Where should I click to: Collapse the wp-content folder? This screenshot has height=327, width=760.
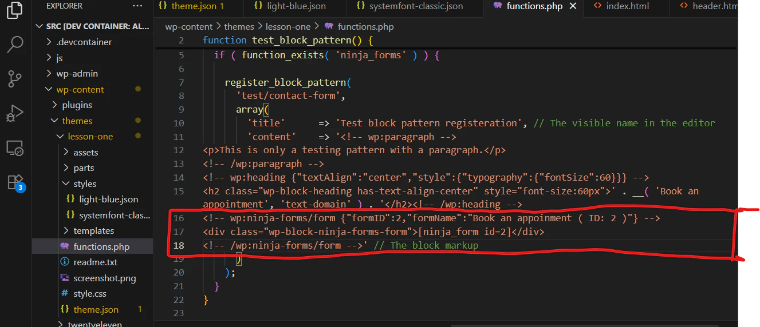click(49, 89)
